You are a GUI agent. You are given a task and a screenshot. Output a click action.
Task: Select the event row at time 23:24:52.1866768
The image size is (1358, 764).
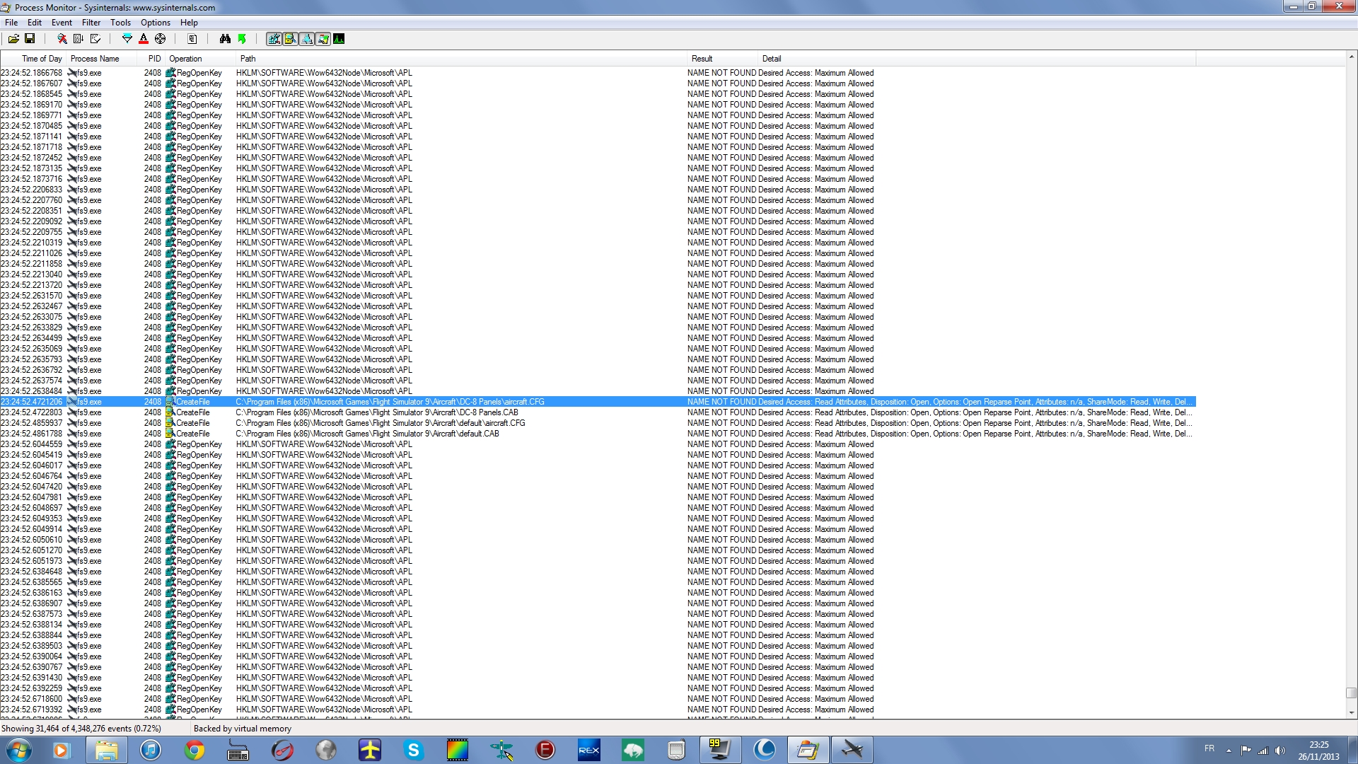click(598, 73)
